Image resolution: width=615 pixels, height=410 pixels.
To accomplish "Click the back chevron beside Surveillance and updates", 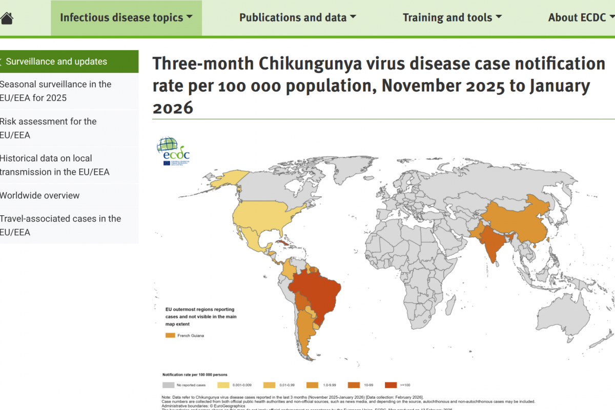I will pyautogui.click(x=2, y=62).
